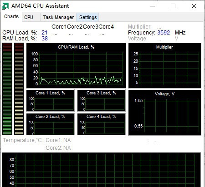
Task: Click the CPU Load value 21
Action: coord(45,33)
